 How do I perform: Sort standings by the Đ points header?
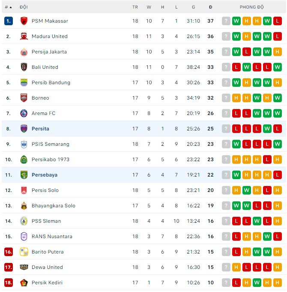coord(210,7)
